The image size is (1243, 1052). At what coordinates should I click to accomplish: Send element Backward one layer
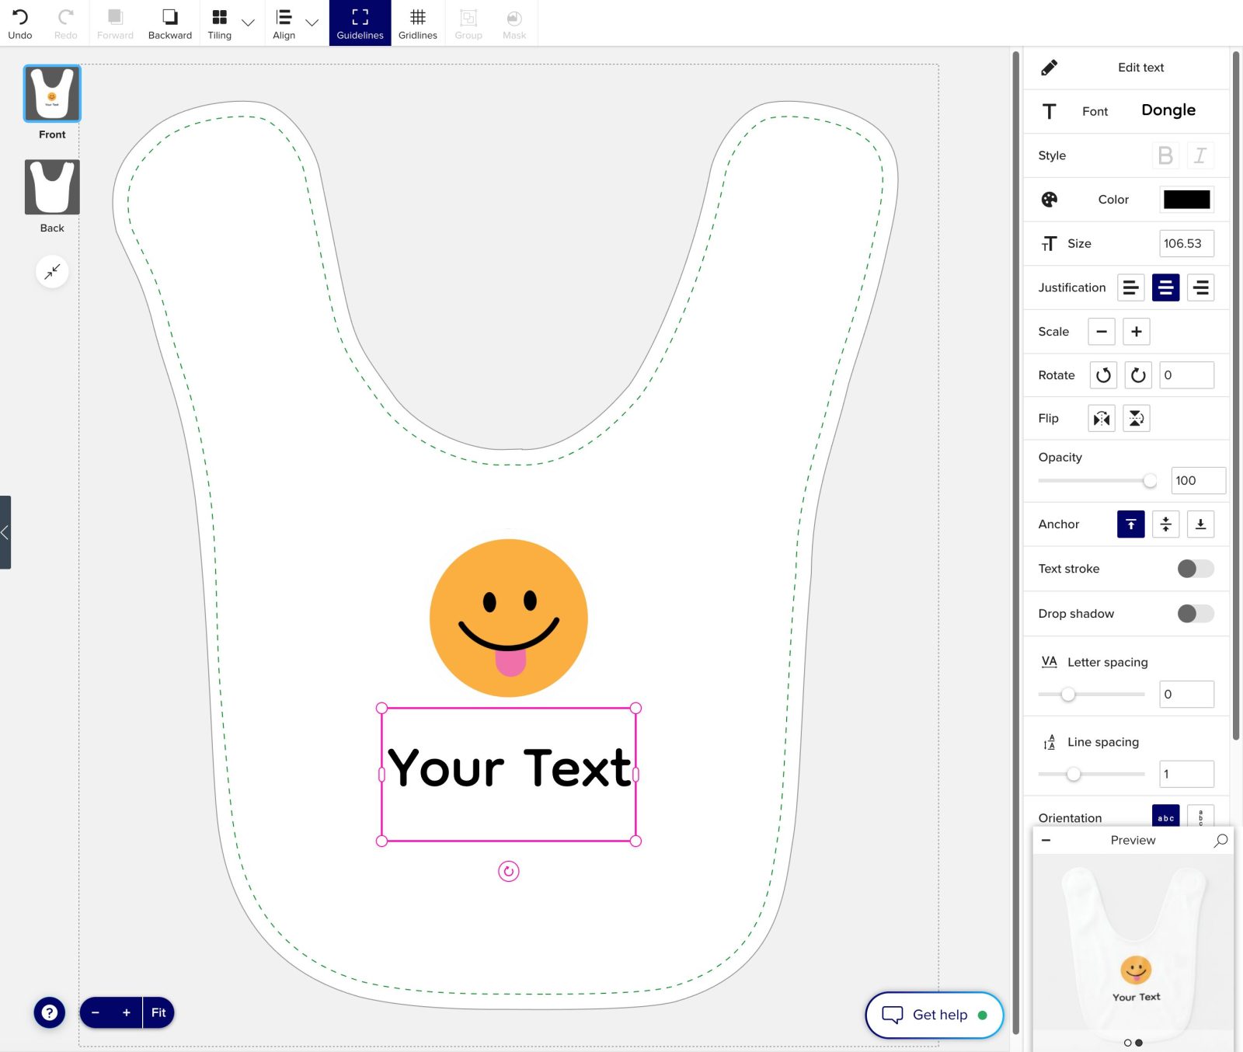(169, 23)
